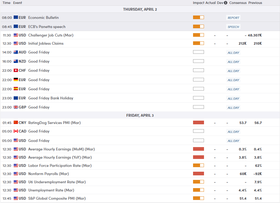Click New Zealand flag on NZD row
Screen dimensions: 280x203
[x=16, y=61]
